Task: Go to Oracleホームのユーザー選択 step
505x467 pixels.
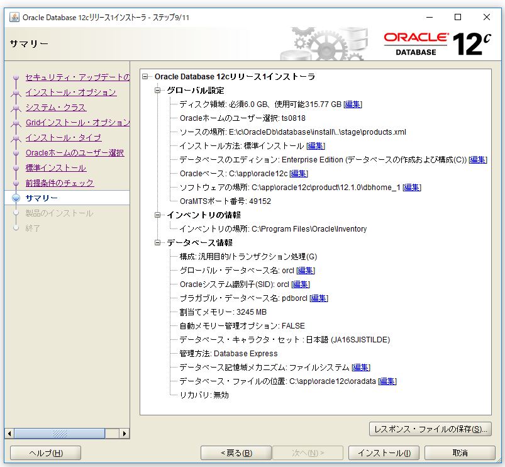Action: [x=75, y=153]
